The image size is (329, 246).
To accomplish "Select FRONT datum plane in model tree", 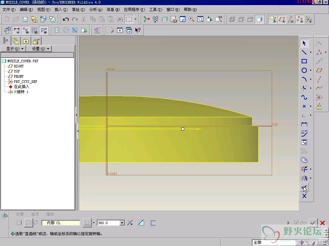I will point(18,76).
